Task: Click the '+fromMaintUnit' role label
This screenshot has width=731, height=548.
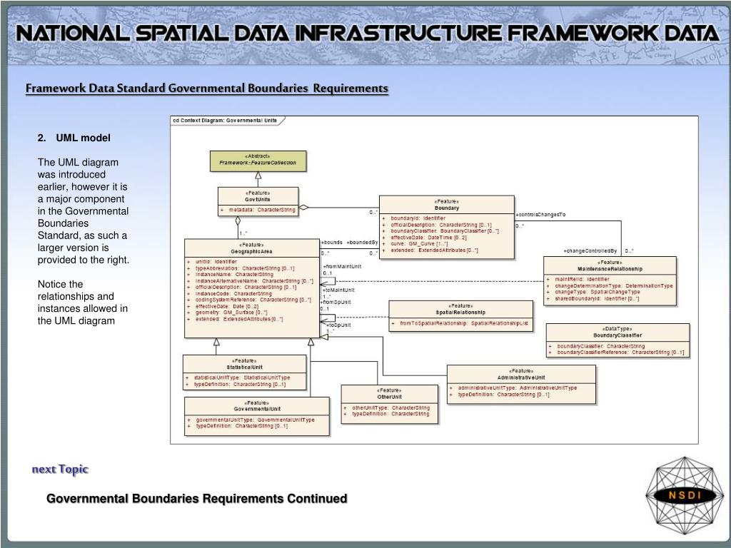Action: (342, 267)
